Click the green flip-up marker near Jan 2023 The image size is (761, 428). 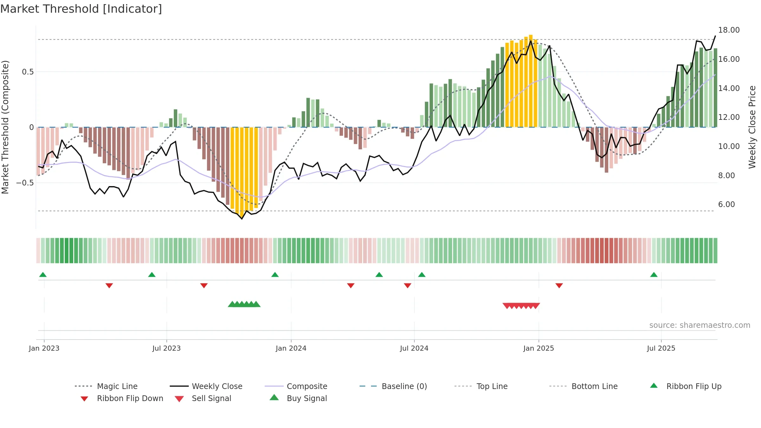(43, 275)
